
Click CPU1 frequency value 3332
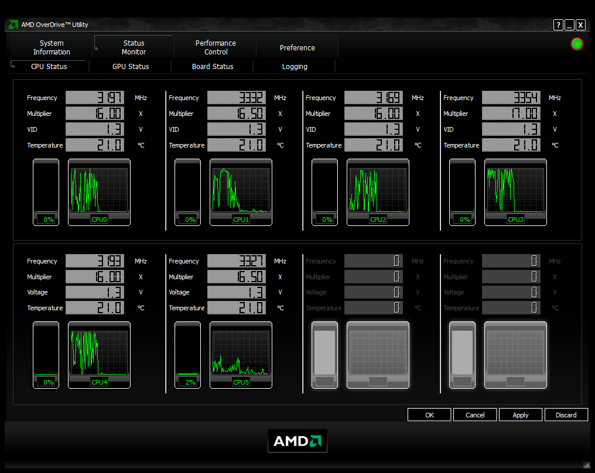coord(237,98)
